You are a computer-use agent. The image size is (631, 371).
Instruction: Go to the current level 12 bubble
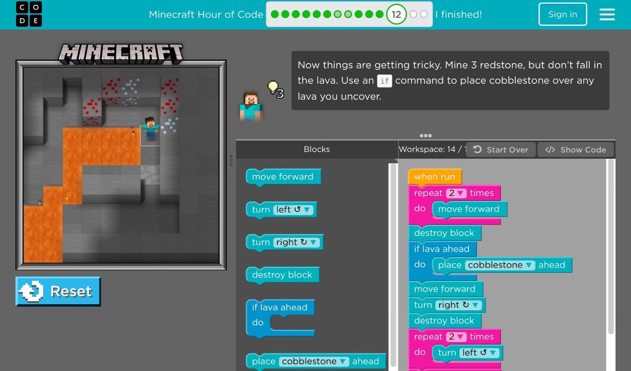coord(396,14)
